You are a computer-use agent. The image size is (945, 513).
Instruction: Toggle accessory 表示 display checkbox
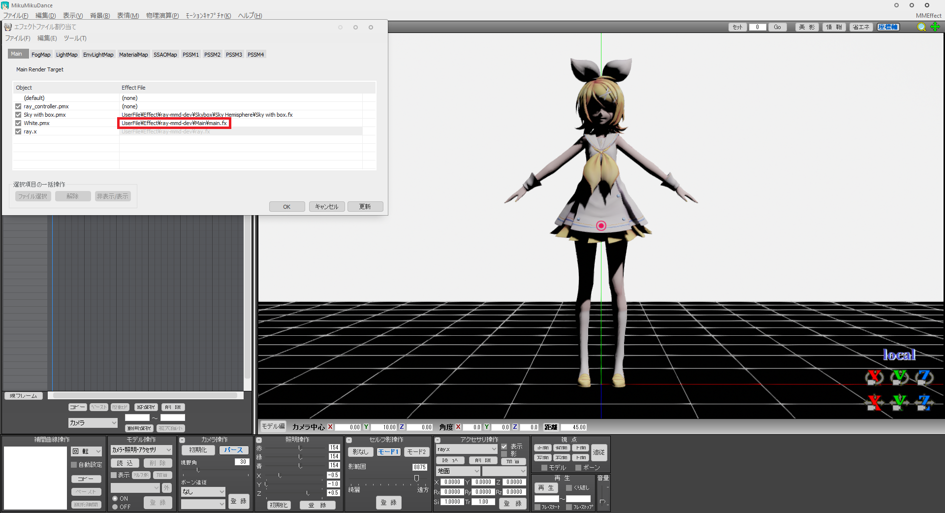[x=504, y=447]
